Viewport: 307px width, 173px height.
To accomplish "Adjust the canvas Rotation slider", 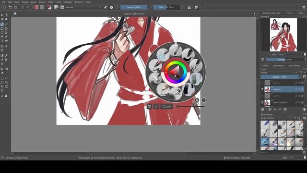I will (x=284, y=60).
